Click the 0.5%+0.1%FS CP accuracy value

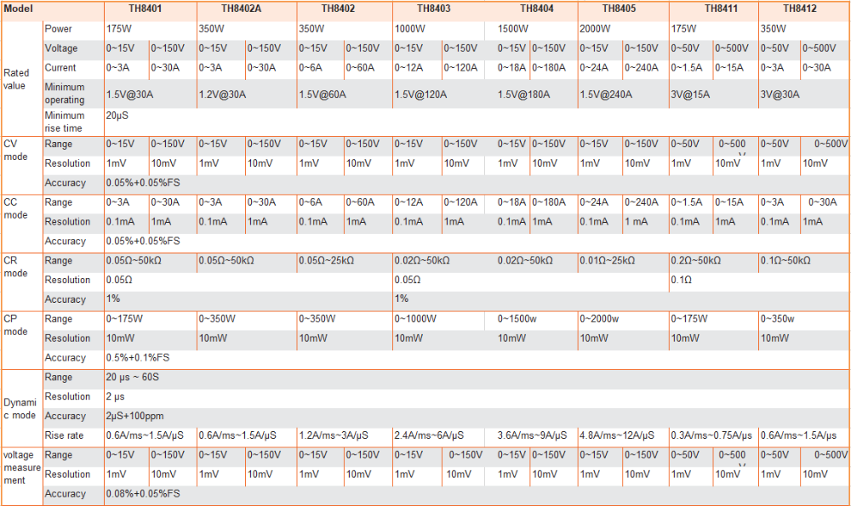138,358
